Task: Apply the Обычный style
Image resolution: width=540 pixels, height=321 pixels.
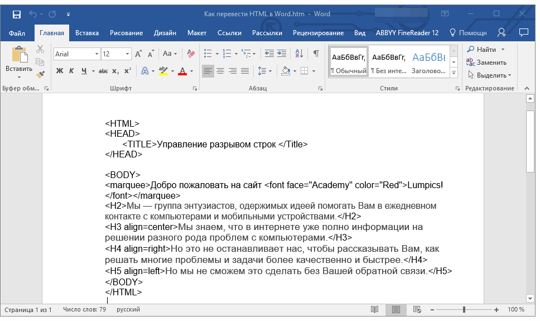Action: click(349, 63)
